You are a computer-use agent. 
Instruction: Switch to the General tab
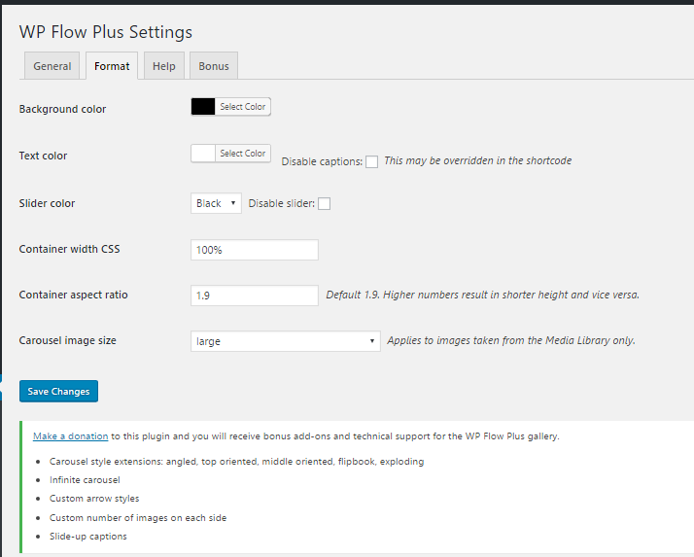tap(52, 66)
